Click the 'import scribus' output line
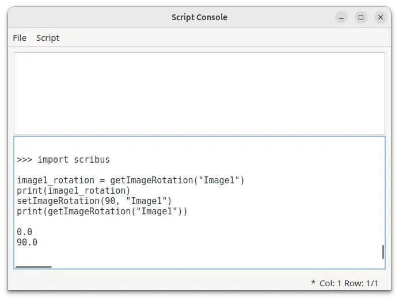The width and height of the screenshot is (399, 300). tap(74, 159)
